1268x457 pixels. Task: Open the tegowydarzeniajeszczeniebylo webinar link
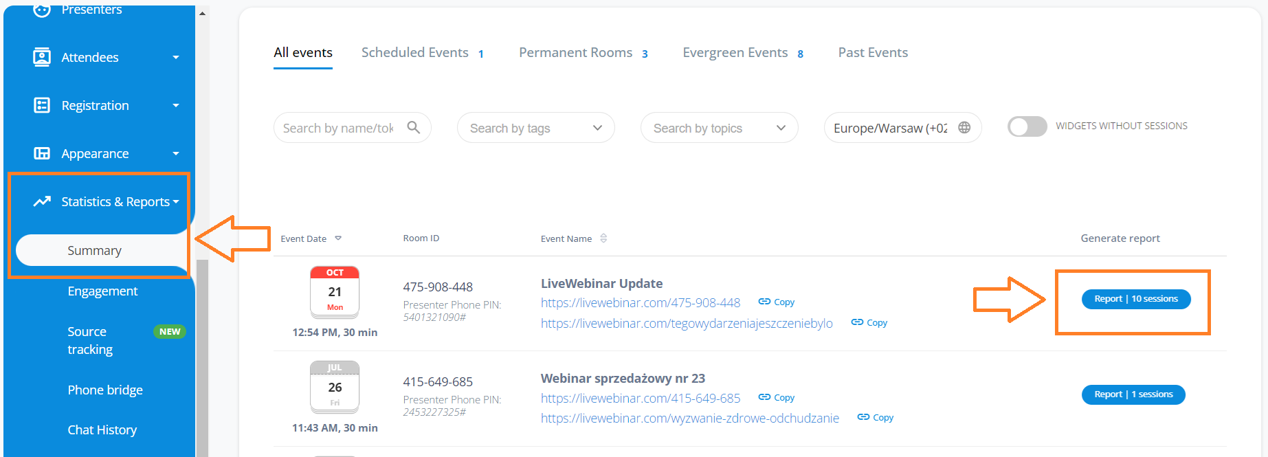pyautogui.click(x=686, y=323)
